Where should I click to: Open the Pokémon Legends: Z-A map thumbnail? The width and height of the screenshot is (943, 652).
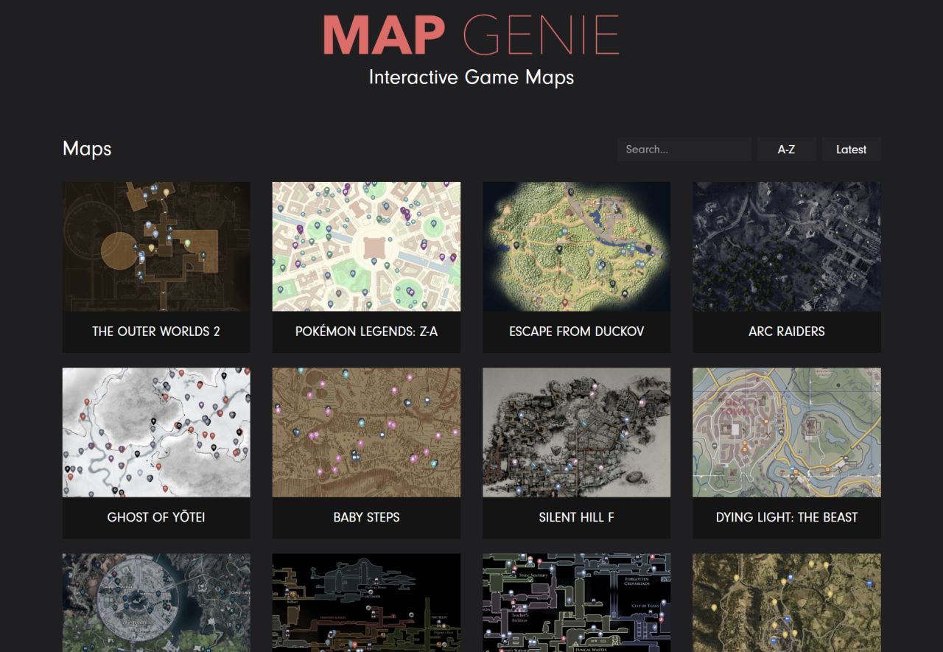[366, 247]
